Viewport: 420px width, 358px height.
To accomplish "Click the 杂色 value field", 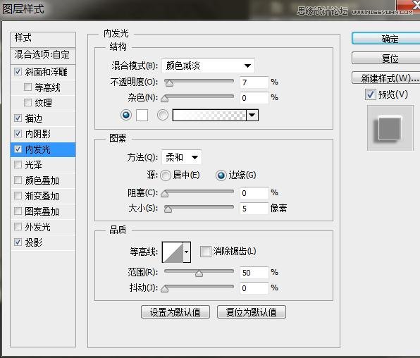I will pyautogui.click(x=254, y=98).
